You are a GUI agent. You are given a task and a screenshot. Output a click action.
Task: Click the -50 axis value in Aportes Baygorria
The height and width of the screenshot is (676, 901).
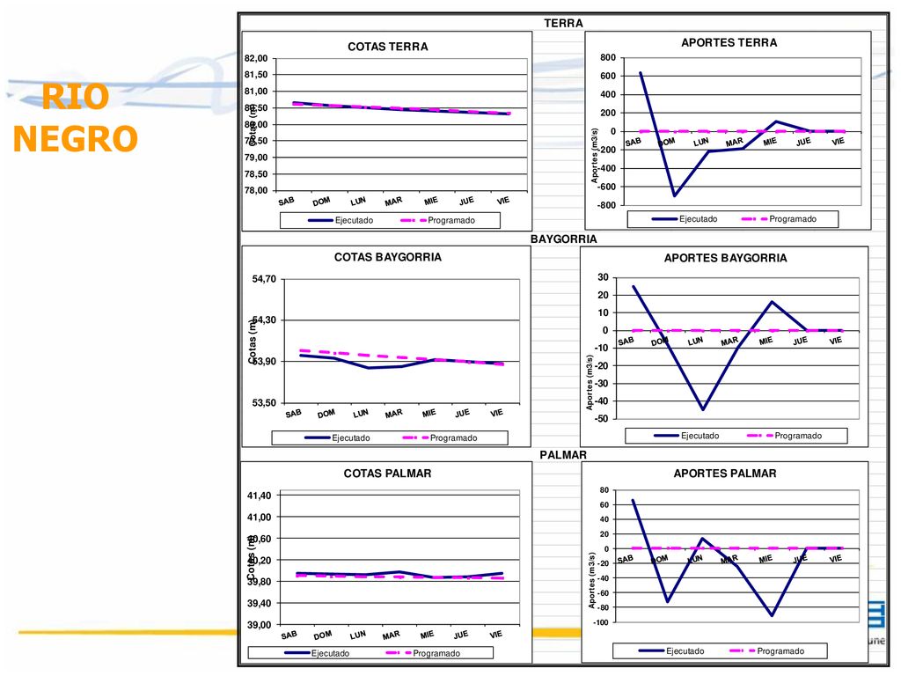pos(601,419)
